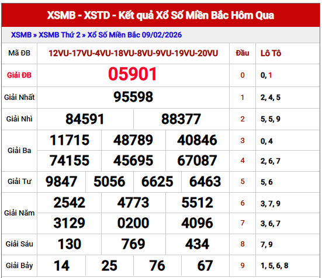The width and height of the screenshot is (322, 278).
Task: Open the XSMB Thứ 2 link
Action: pos(60,35)
